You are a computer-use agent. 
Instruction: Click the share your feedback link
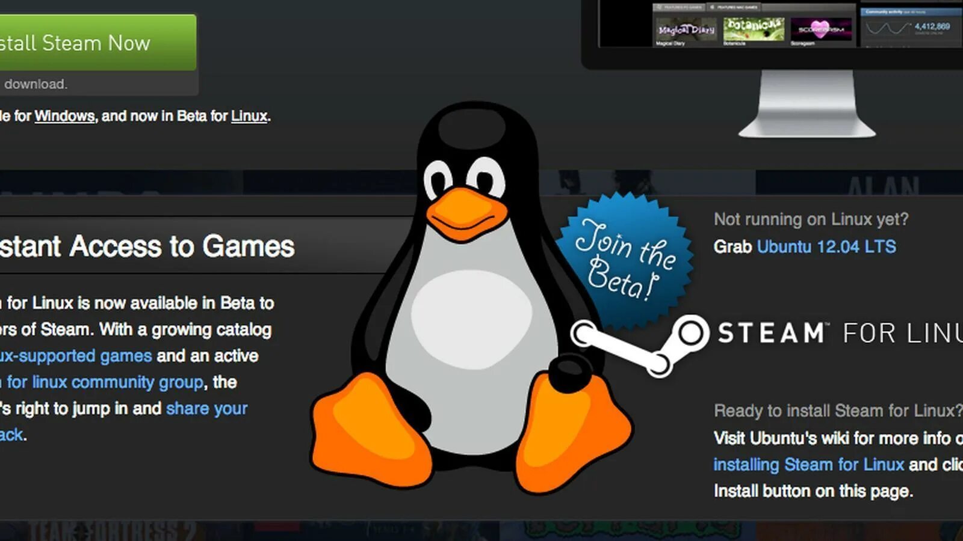(206, 409)
